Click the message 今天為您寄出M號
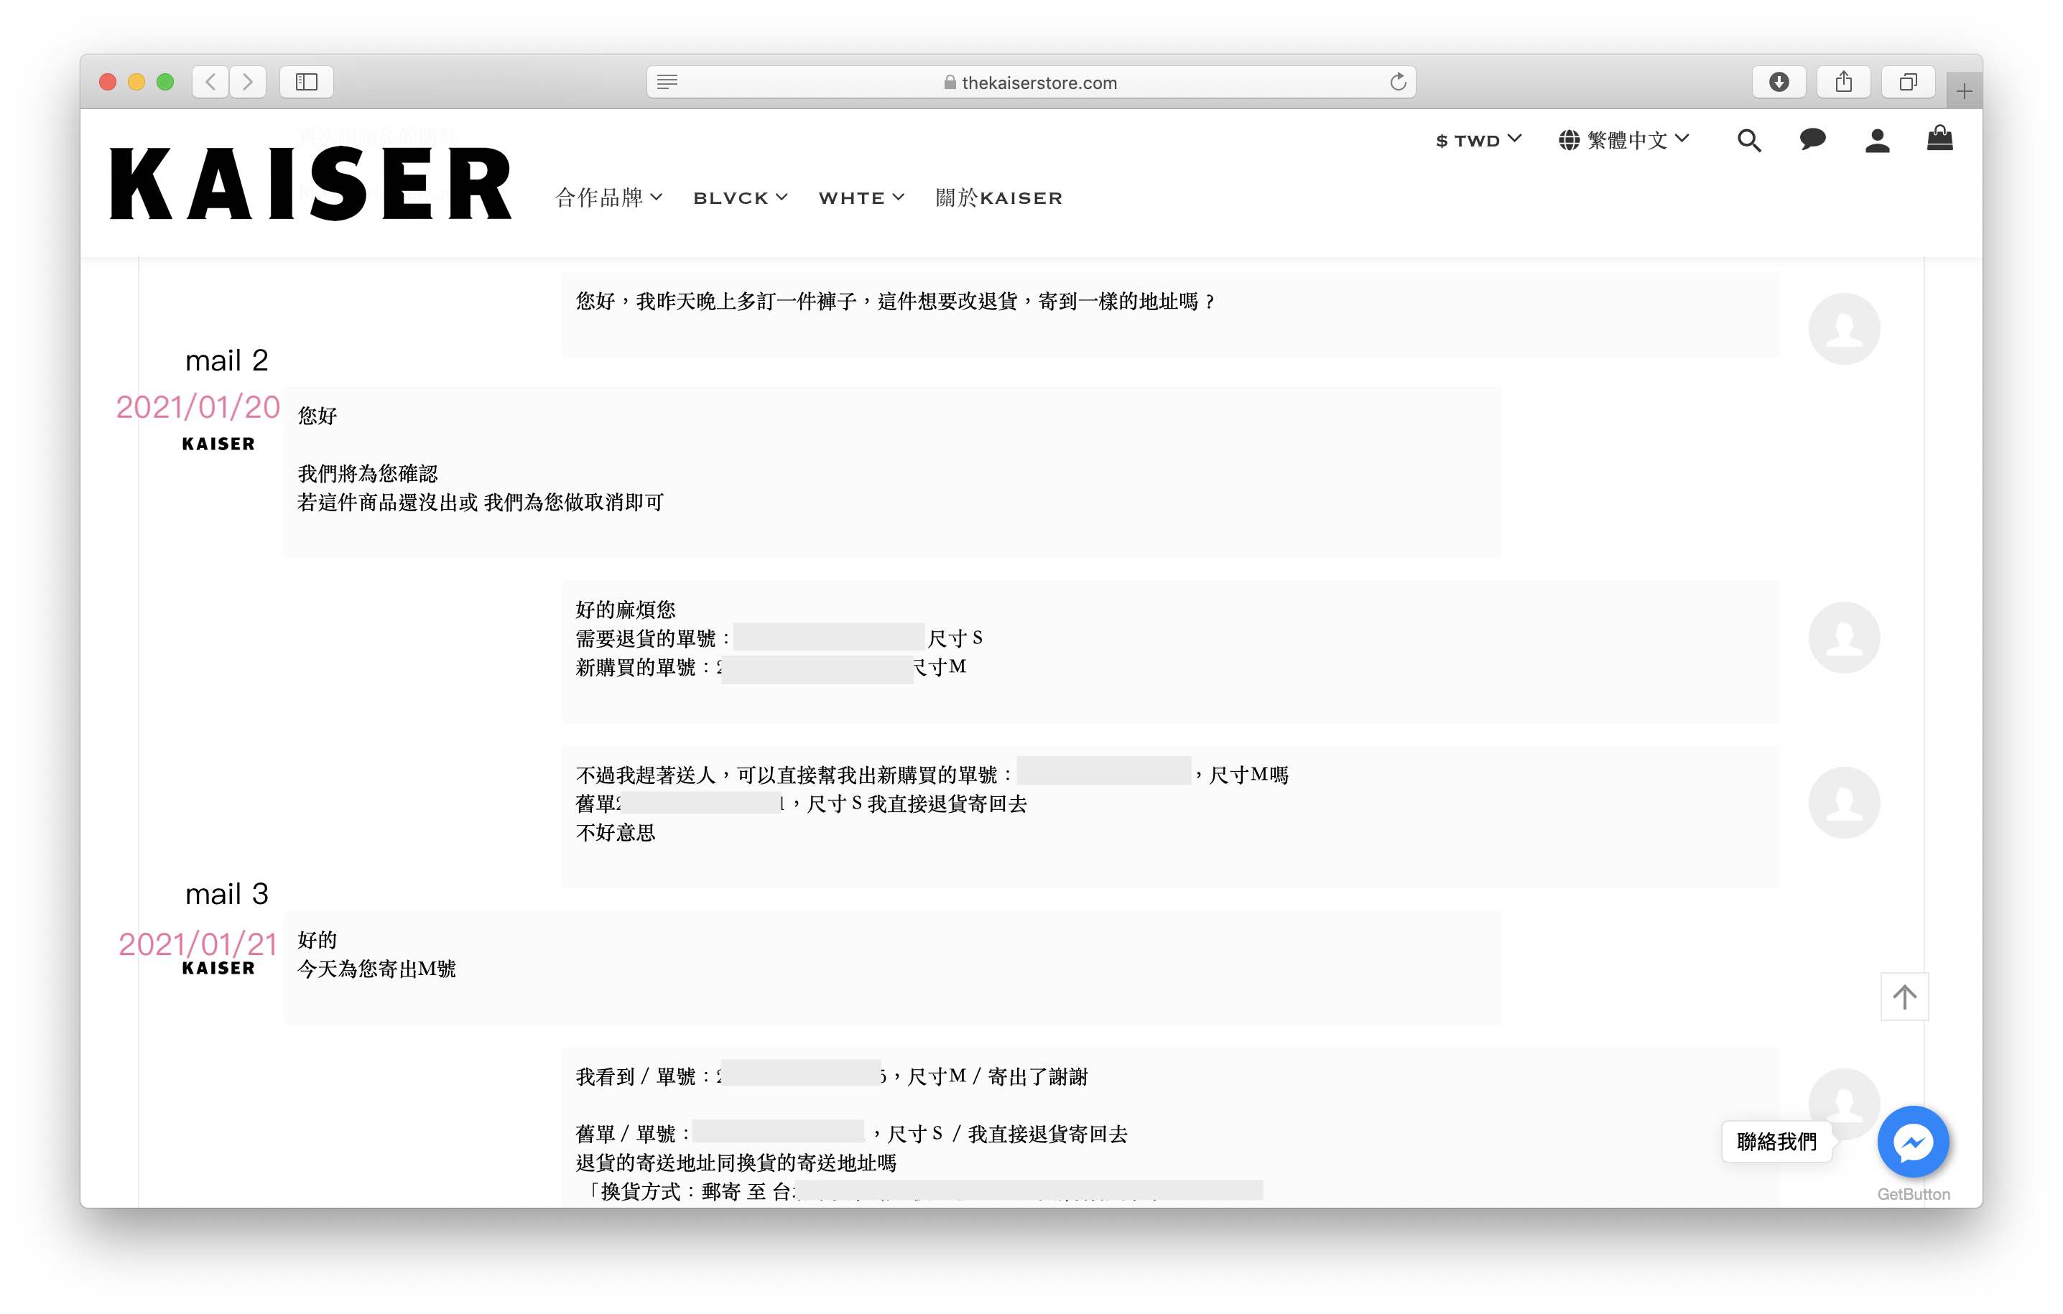The image size is (2063, 1314). pos(376,969)
